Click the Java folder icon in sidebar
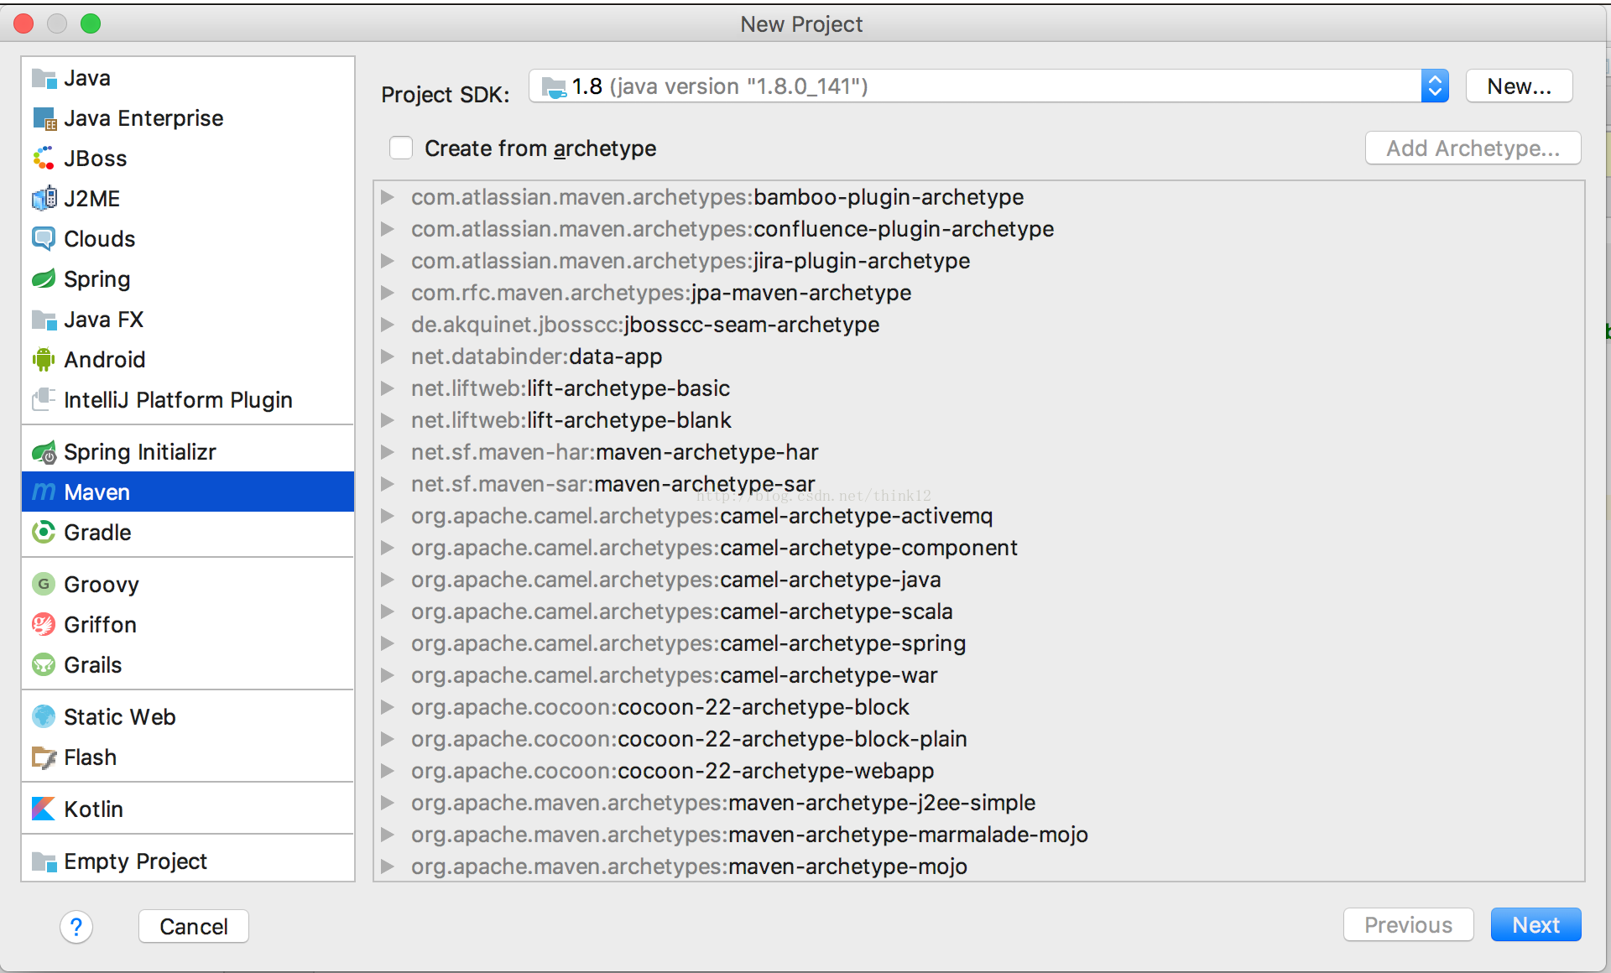 point(44,78)
